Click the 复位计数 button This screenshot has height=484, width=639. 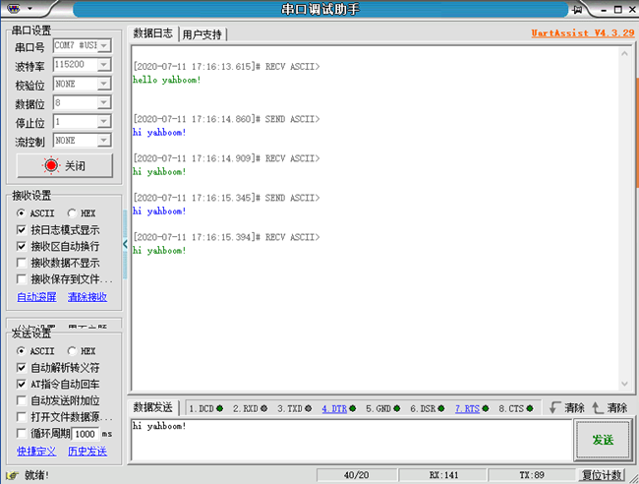(x=602, y=475)
